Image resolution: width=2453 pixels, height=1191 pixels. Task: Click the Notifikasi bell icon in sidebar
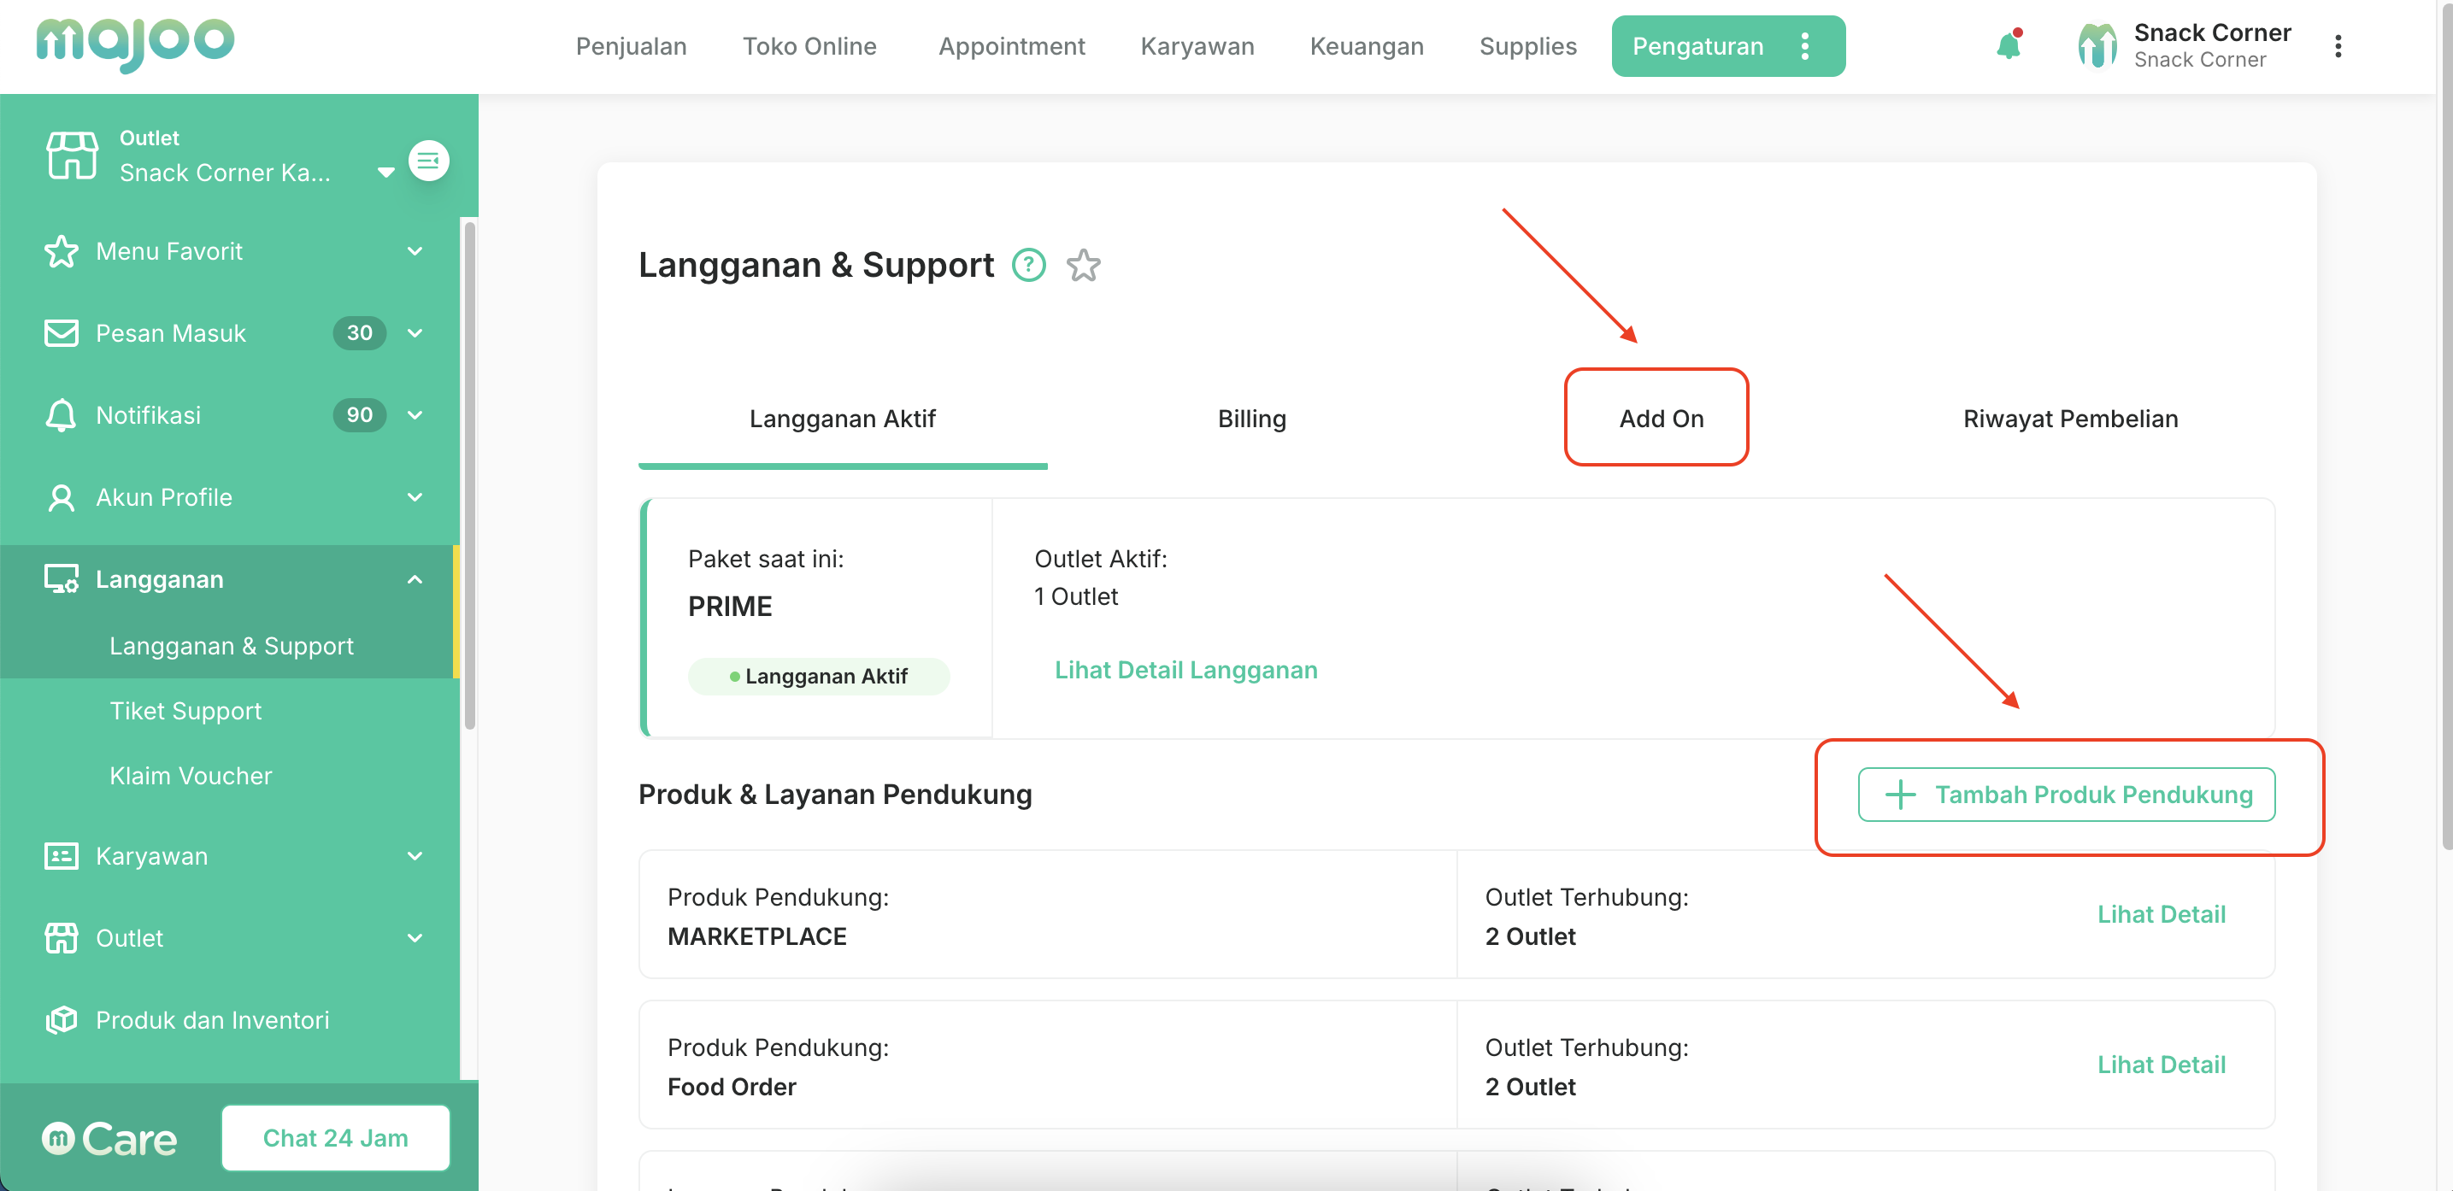[x=62, y=415]
